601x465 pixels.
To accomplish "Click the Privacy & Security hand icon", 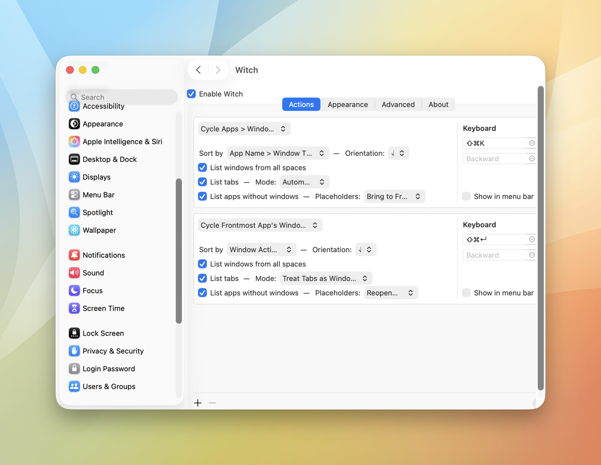I will (x=74, y=351).
